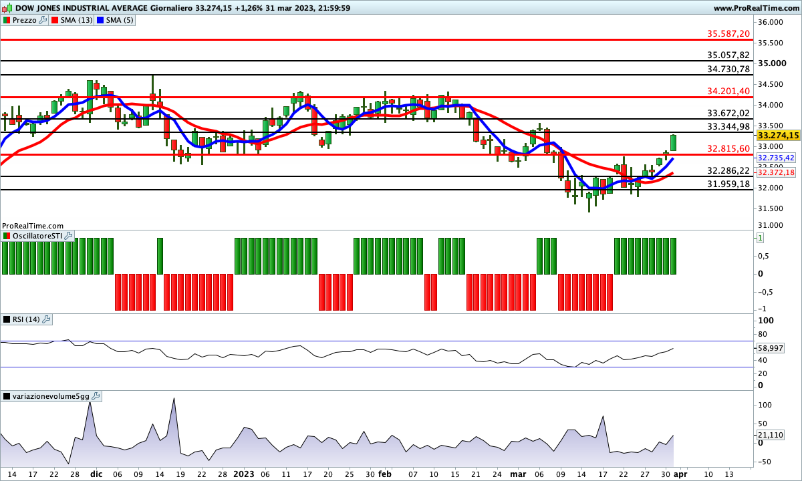
Task: Click the RSI value tag 58,997
Action: [770, 348]
